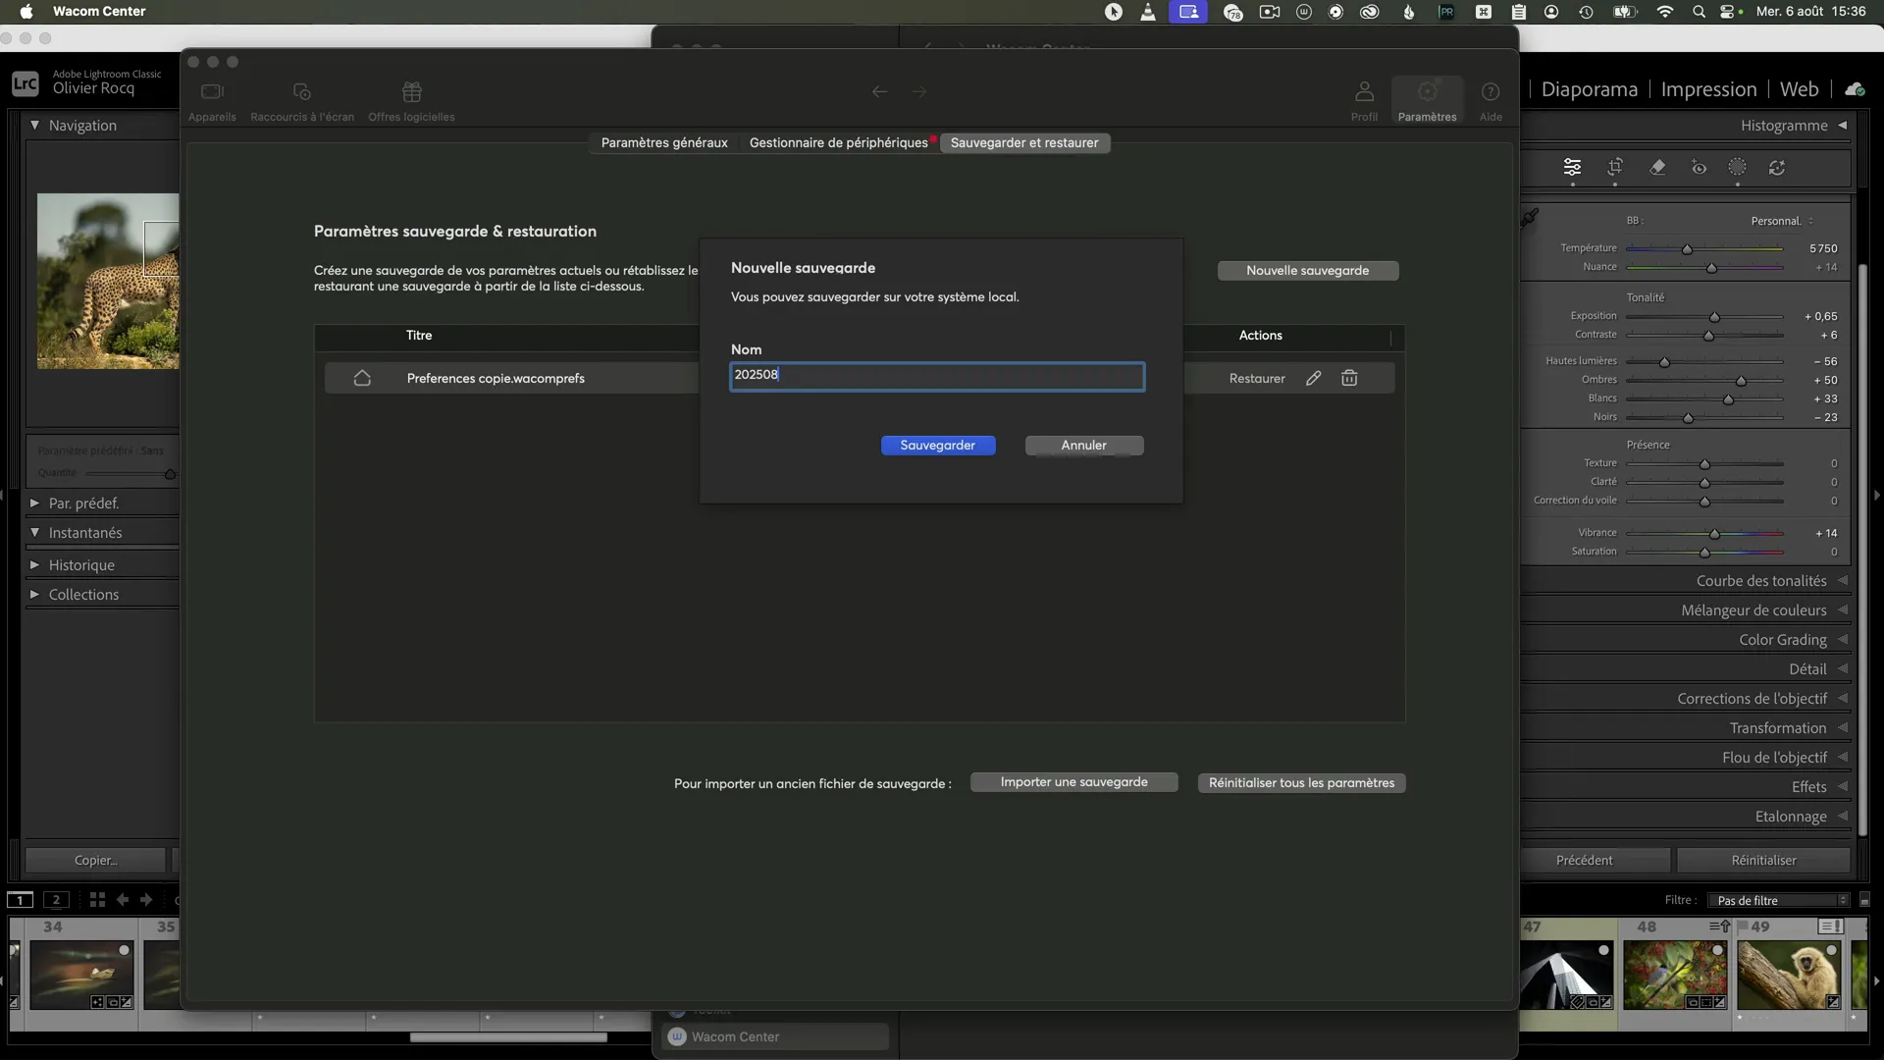The image size is (1884, 1060).
Task: Collapse the Navigation panel in Lightroom
Action: pos(34,125)
